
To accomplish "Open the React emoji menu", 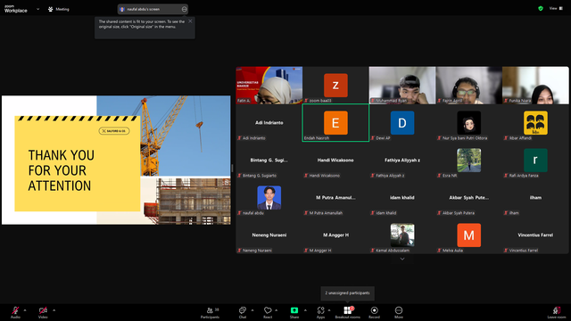I will point(268,312).
